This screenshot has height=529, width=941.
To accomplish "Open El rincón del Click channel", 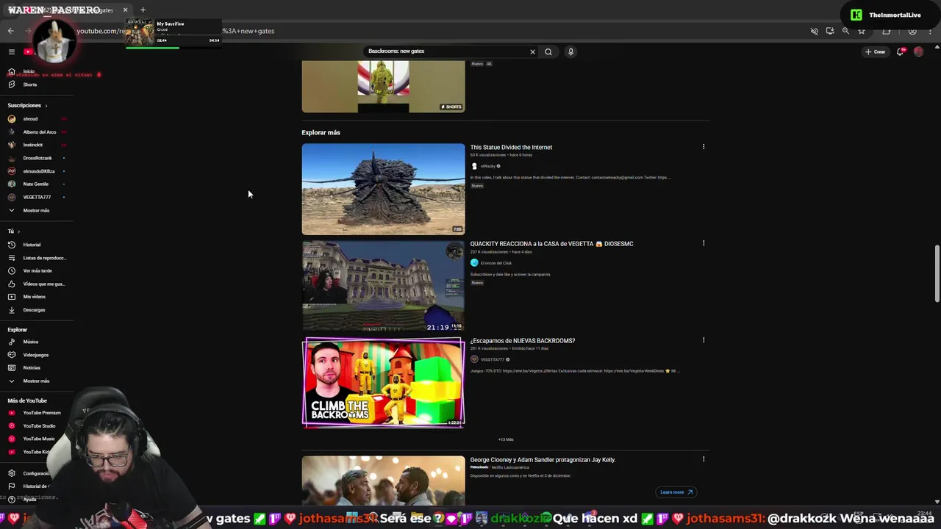I will pos(495,263).
